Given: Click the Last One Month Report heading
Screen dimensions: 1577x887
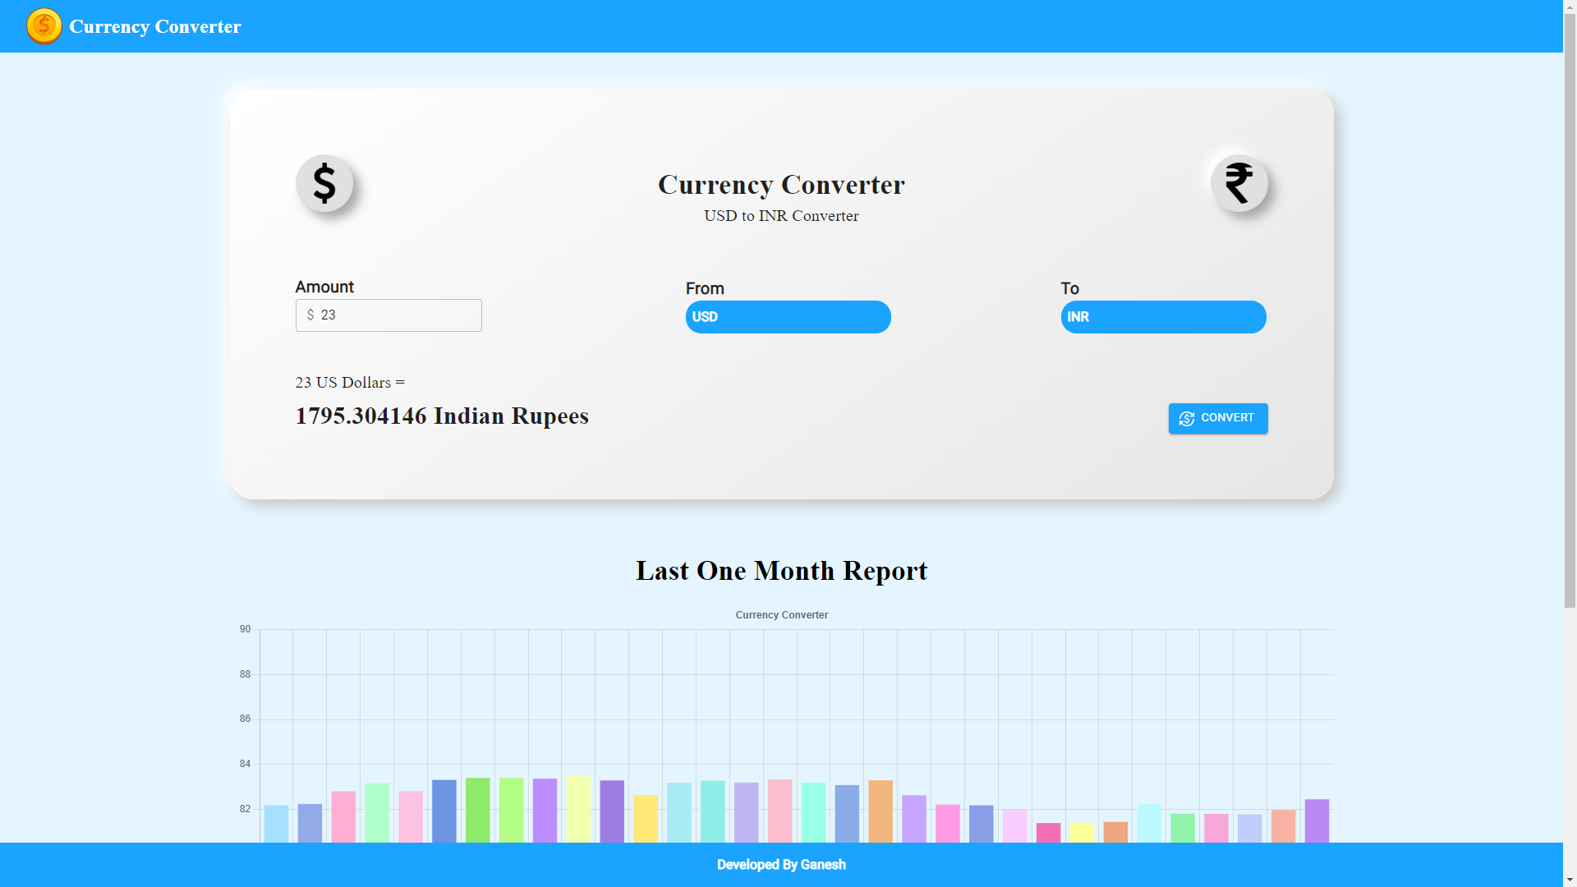Looking at the screenshot, I should click(x=781, y=571).
